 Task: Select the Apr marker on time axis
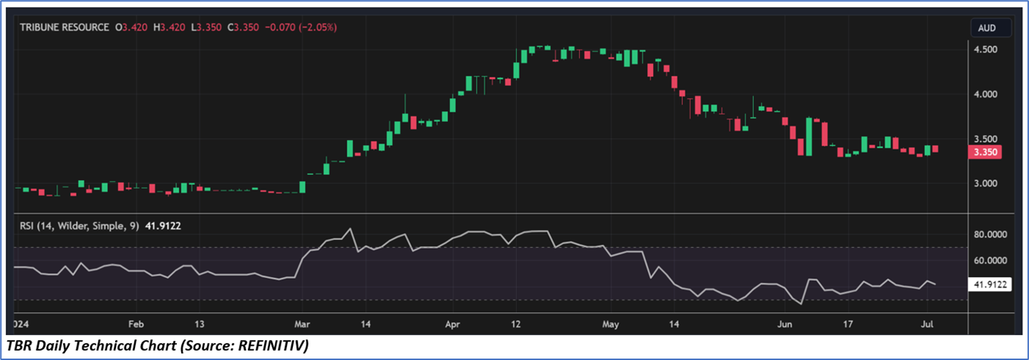452,324
